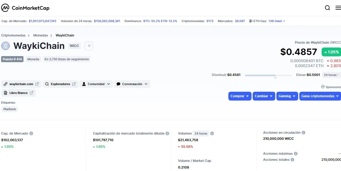The width and height of the screenshot is (341, 171).
Task: Click info icon beside Capitalización totalmente diluida
Action: point(167,133)
